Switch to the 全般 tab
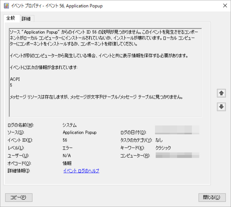Viewport: 231px width, 207px height. click(11, 18)
